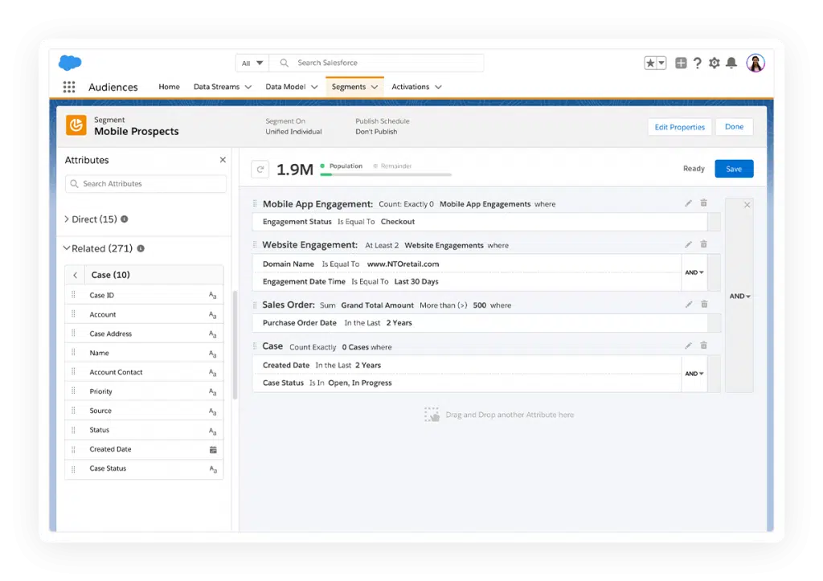
Task: Click the Attributes list scrollbar
Action: click(x=235, y=345)
